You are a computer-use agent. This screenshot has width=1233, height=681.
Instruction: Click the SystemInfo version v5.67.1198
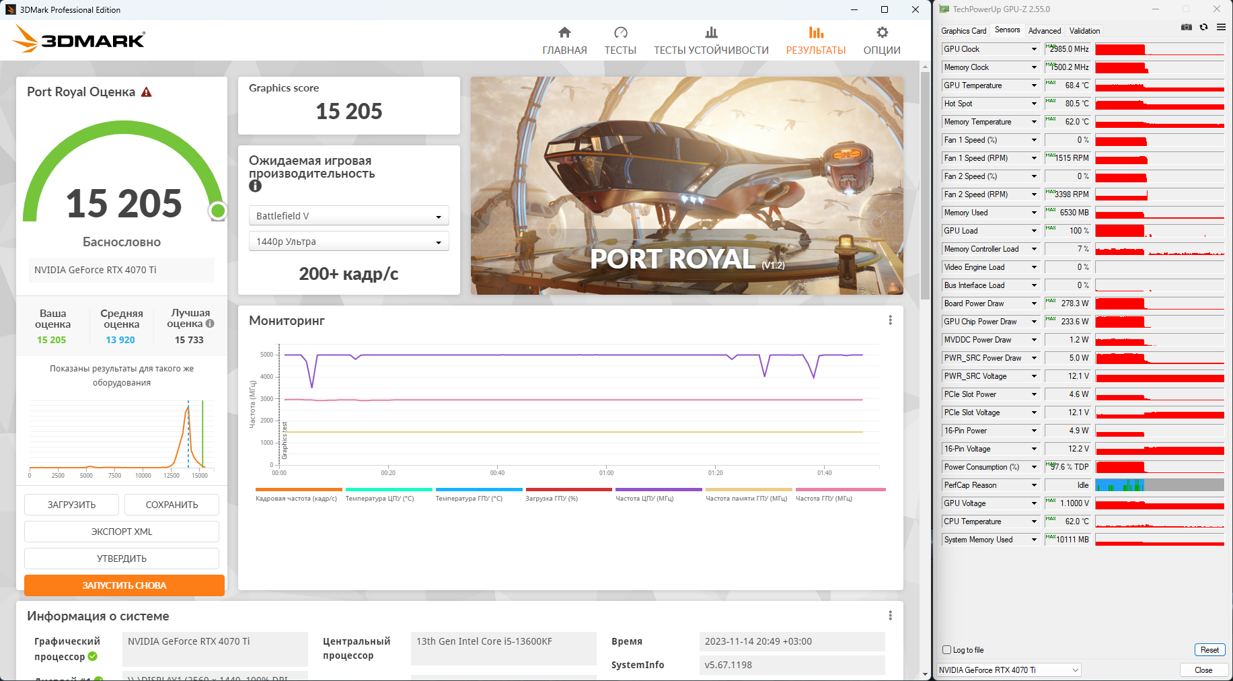(x=792, y=665)
